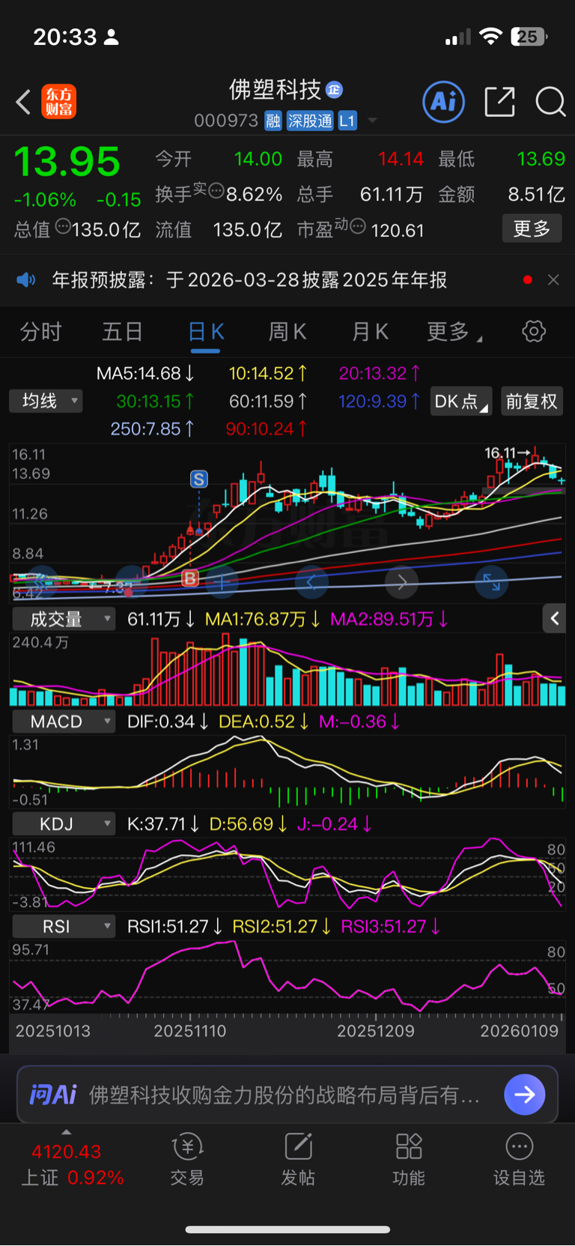This screenshot has height=1246, width=575.
Task: Tap the red dot next to the announcement
Action: pyautogui.click(x=528, y=280)
